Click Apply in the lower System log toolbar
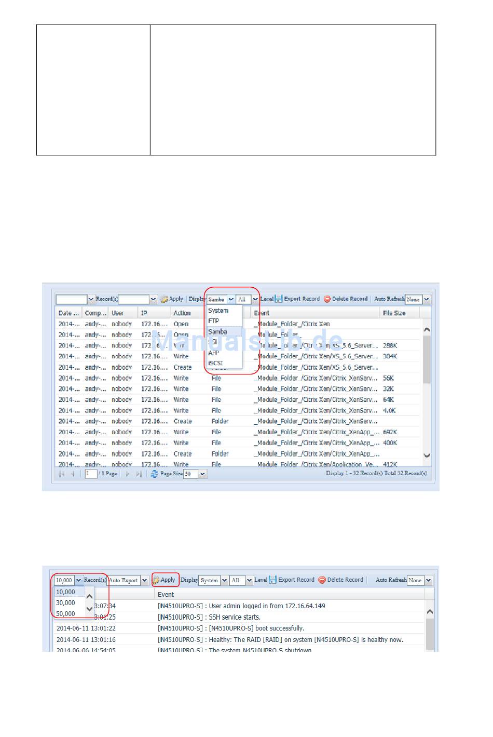493x737 pixels. (x=164, y=580)
